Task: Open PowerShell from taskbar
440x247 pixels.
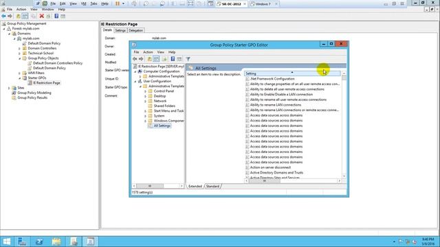Action: 39,242
